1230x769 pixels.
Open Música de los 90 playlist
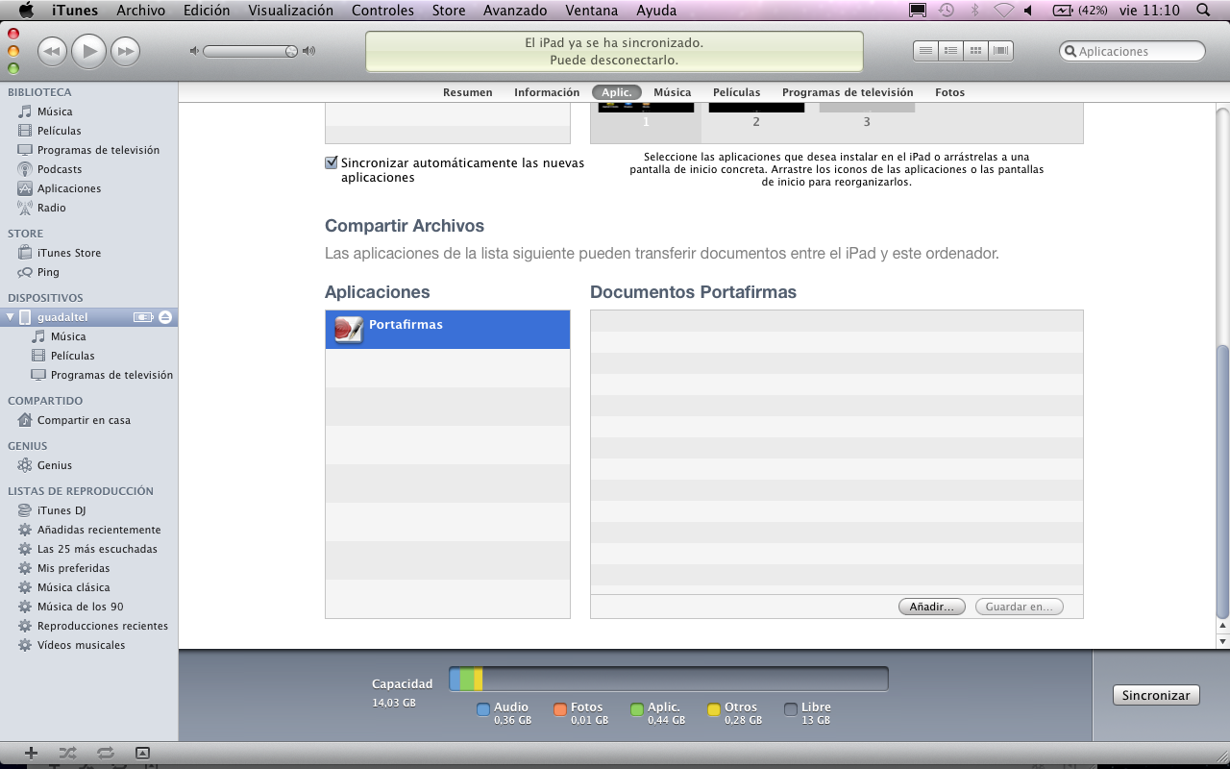pos(80,607)
